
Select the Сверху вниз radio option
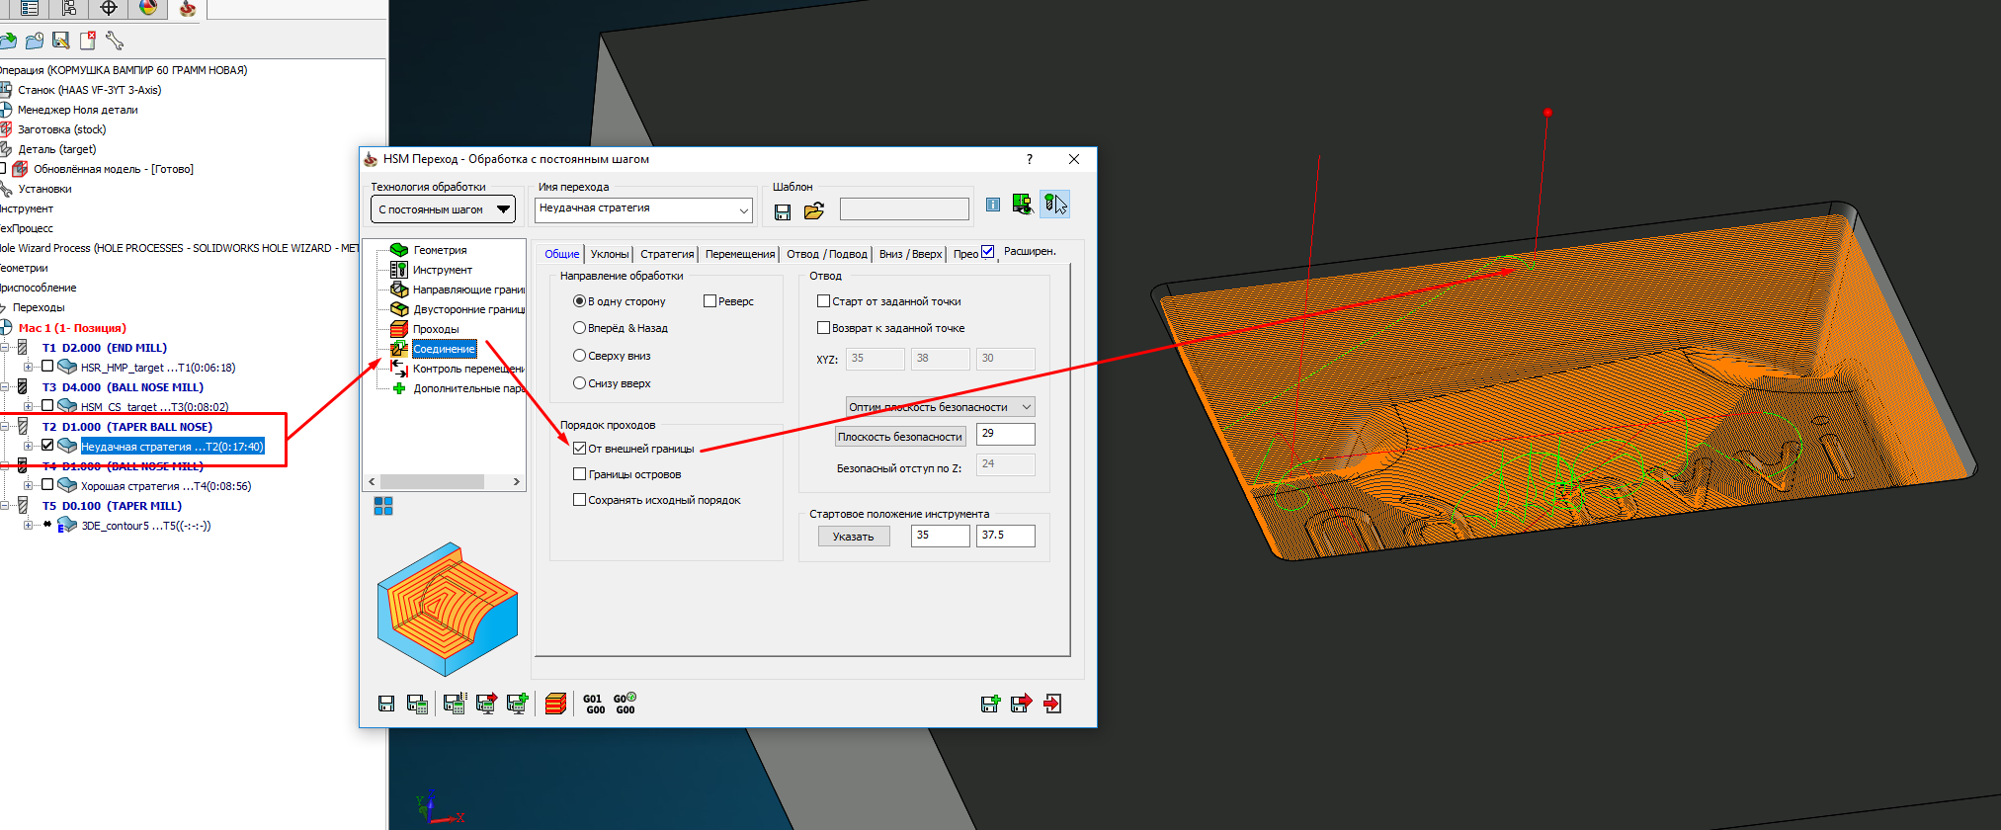pos(579,356)
